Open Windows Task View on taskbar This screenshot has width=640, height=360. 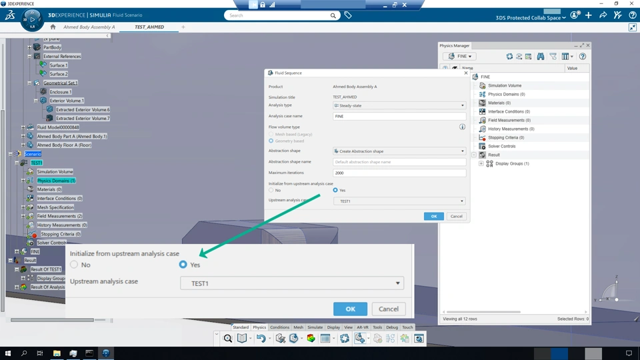tap(39, 353)
